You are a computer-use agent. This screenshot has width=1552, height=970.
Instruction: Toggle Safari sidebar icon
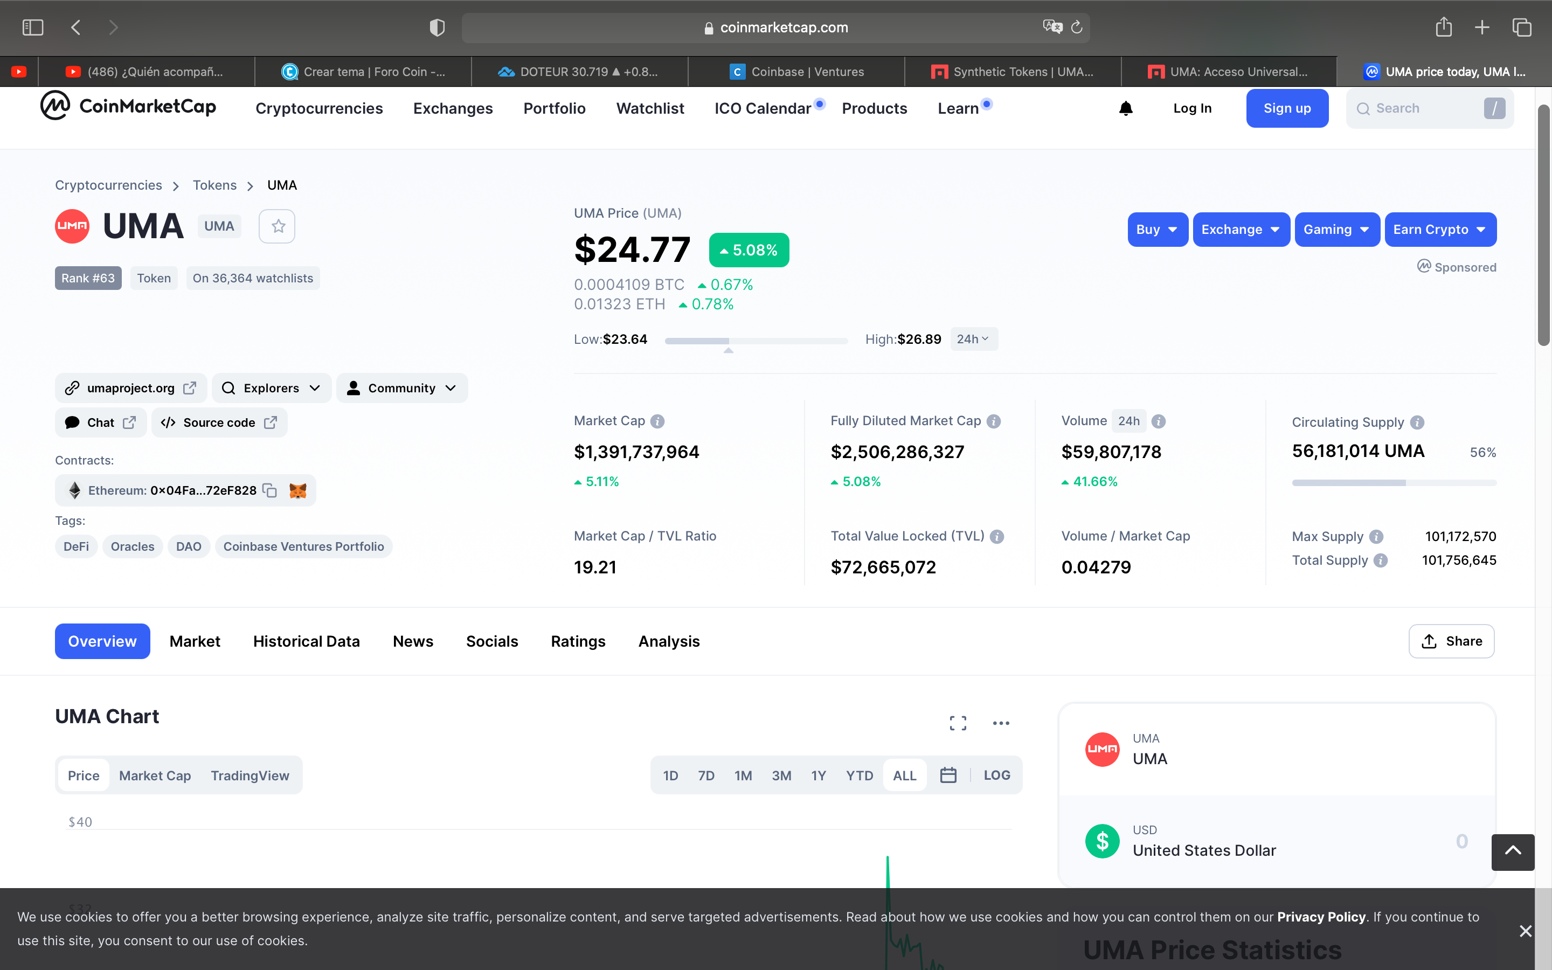click(x=33, y=27)
